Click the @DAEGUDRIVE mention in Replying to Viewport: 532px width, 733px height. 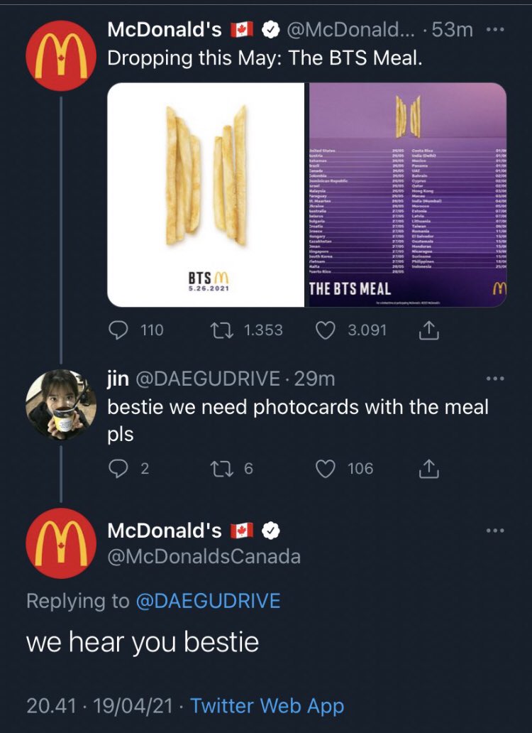[x=208, y=601]
